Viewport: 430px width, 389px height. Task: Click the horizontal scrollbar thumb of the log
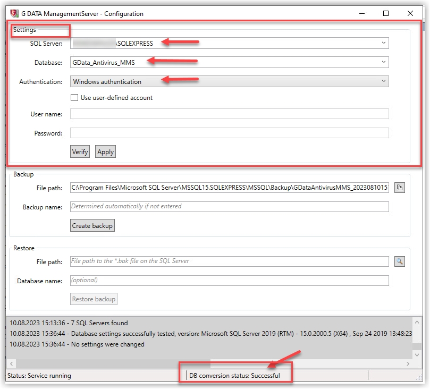click(x=113, y=364)
